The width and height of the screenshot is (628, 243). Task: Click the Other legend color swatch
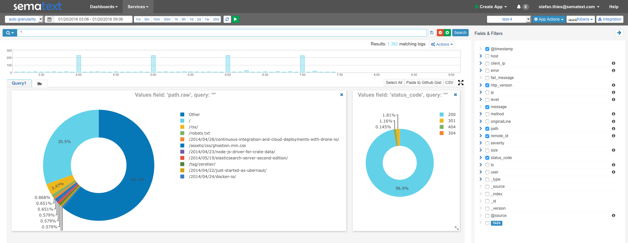182,115
